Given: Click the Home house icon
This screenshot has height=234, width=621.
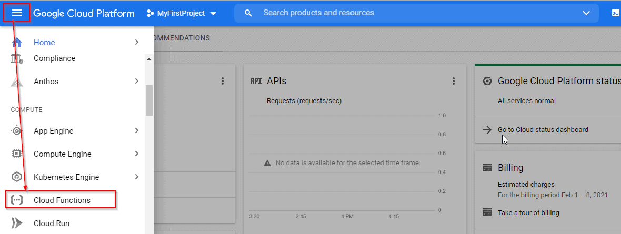Looking at the screenshot, I should 17,43.
